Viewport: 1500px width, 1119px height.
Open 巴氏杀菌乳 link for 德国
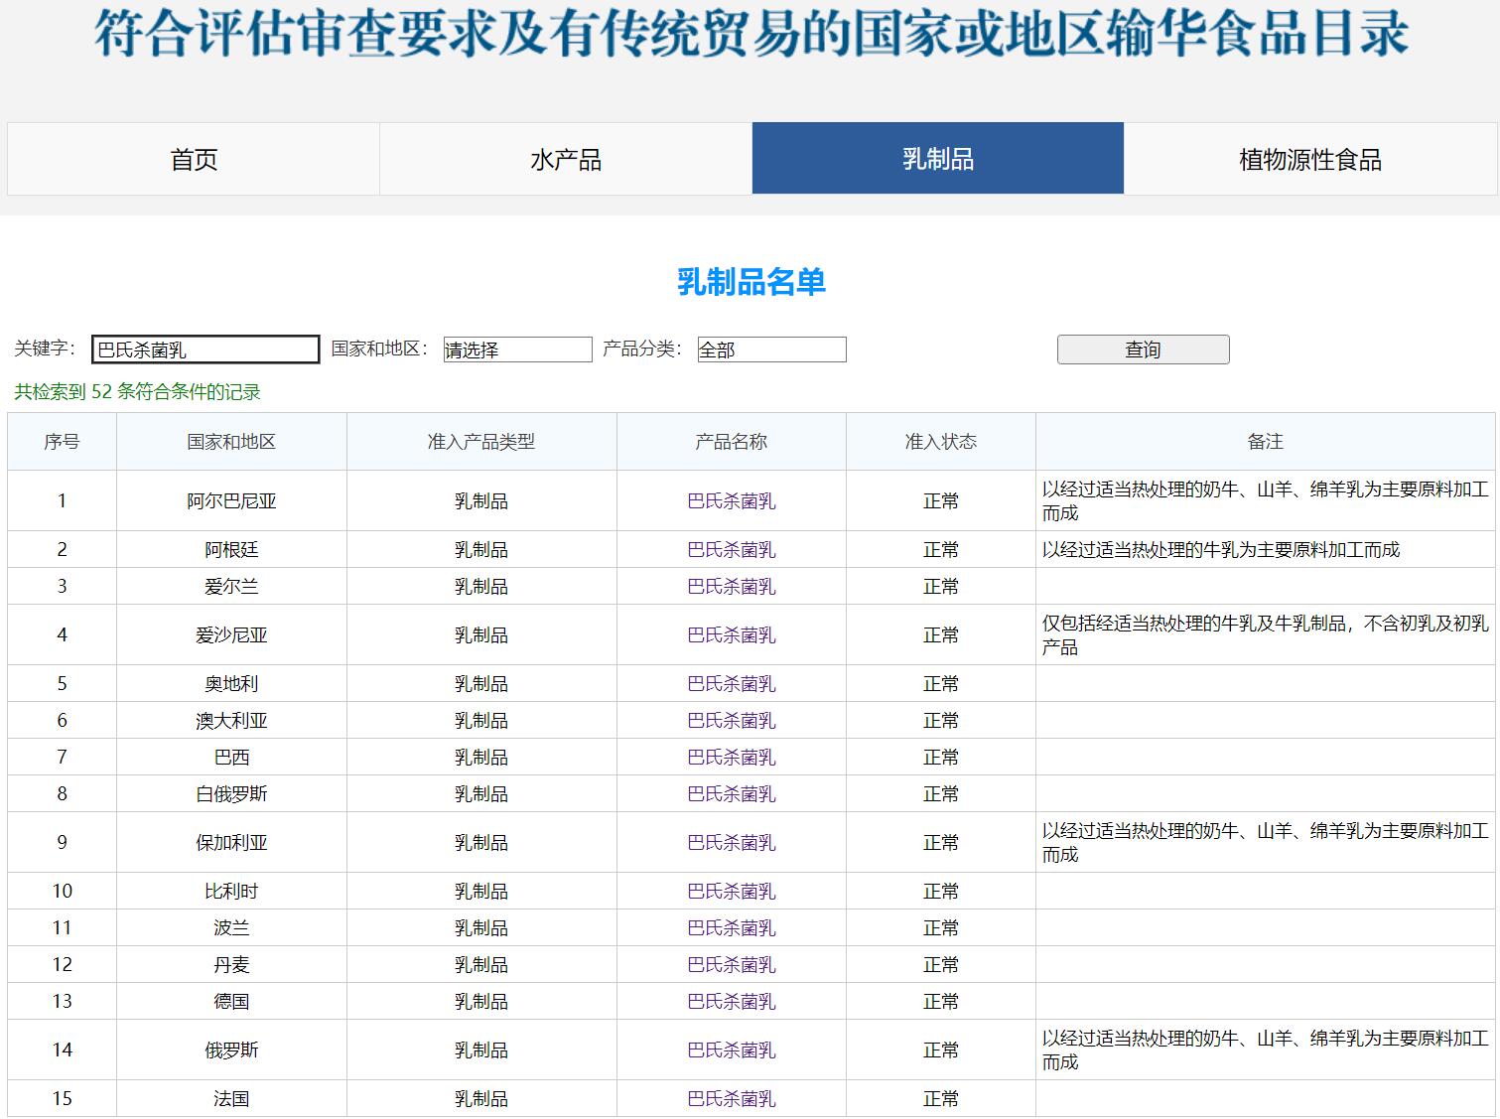click(731, 1002)
